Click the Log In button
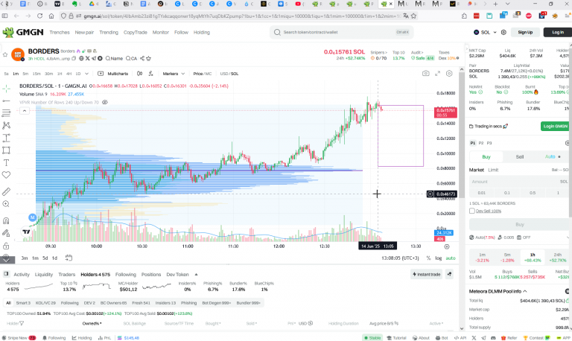This screenshot has height=341, width=572. pos(557,32)
